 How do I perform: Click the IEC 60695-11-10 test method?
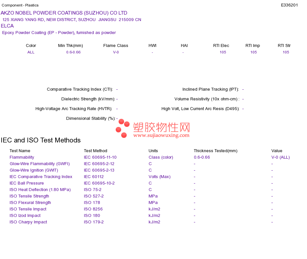pyautogui.click(x=100, y=157)
